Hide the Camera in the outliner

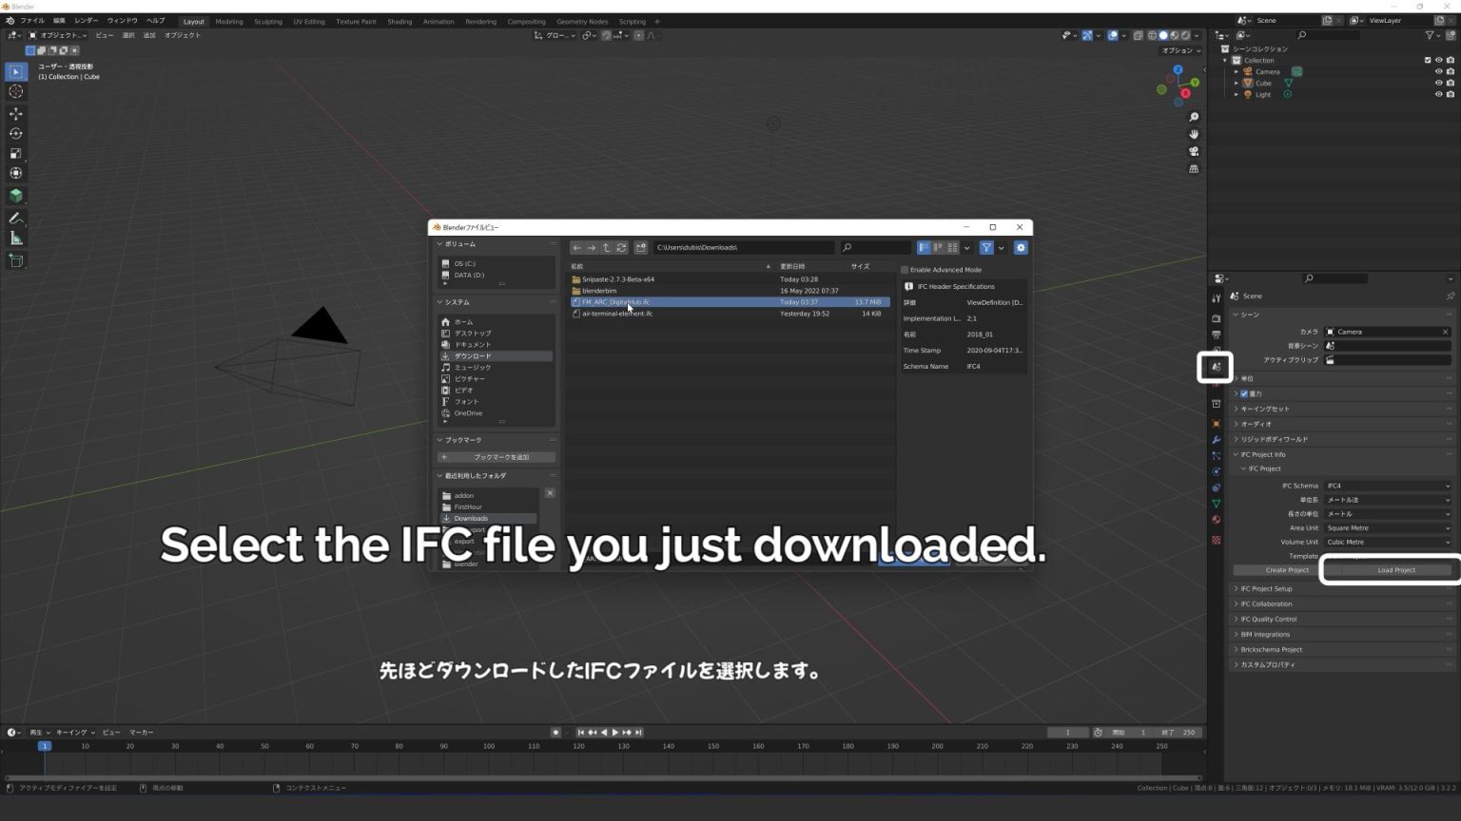(x=1438, y=71)
